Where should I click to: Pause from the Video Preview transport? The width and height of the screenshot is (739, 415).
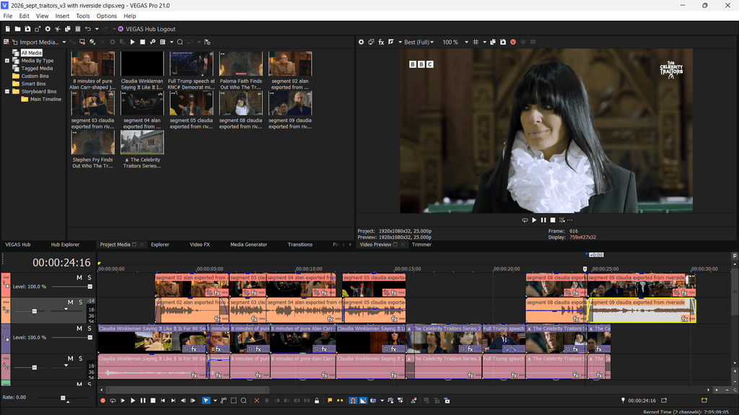pyautogui.click(x=543, y=219)
